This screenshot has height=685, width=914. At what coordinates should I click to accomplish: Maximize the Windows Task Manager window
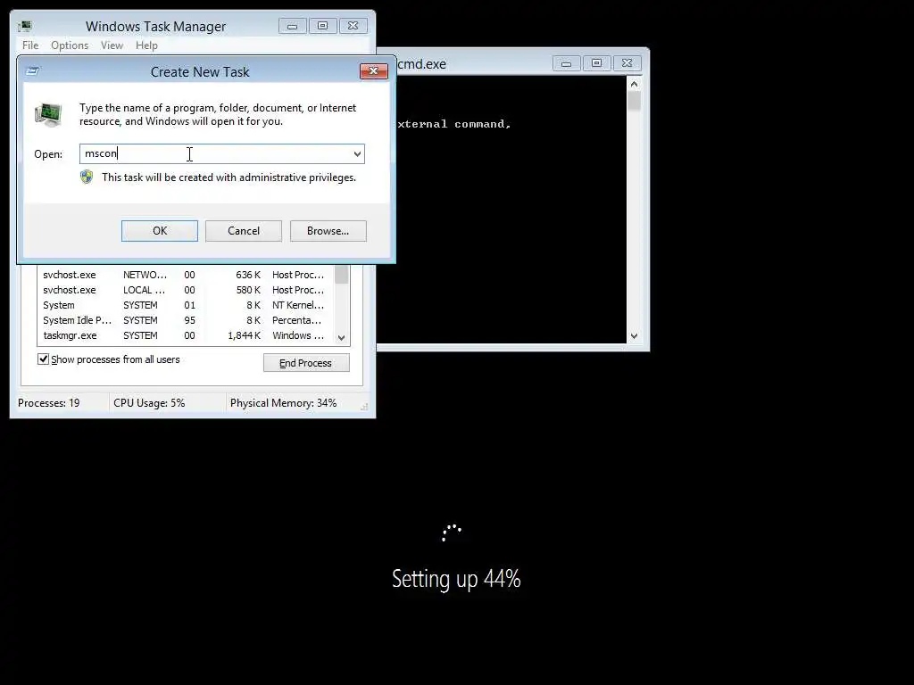pyautogui.click(x=322, y=26)
